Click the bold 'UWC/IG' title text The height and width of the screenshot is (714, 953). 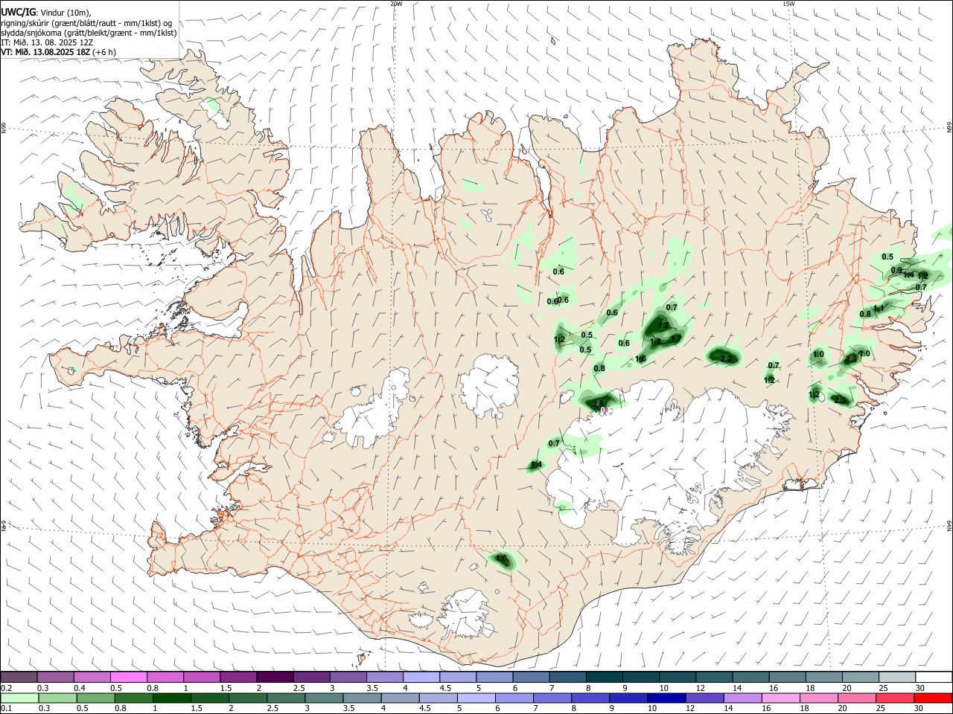pos(18,12)
